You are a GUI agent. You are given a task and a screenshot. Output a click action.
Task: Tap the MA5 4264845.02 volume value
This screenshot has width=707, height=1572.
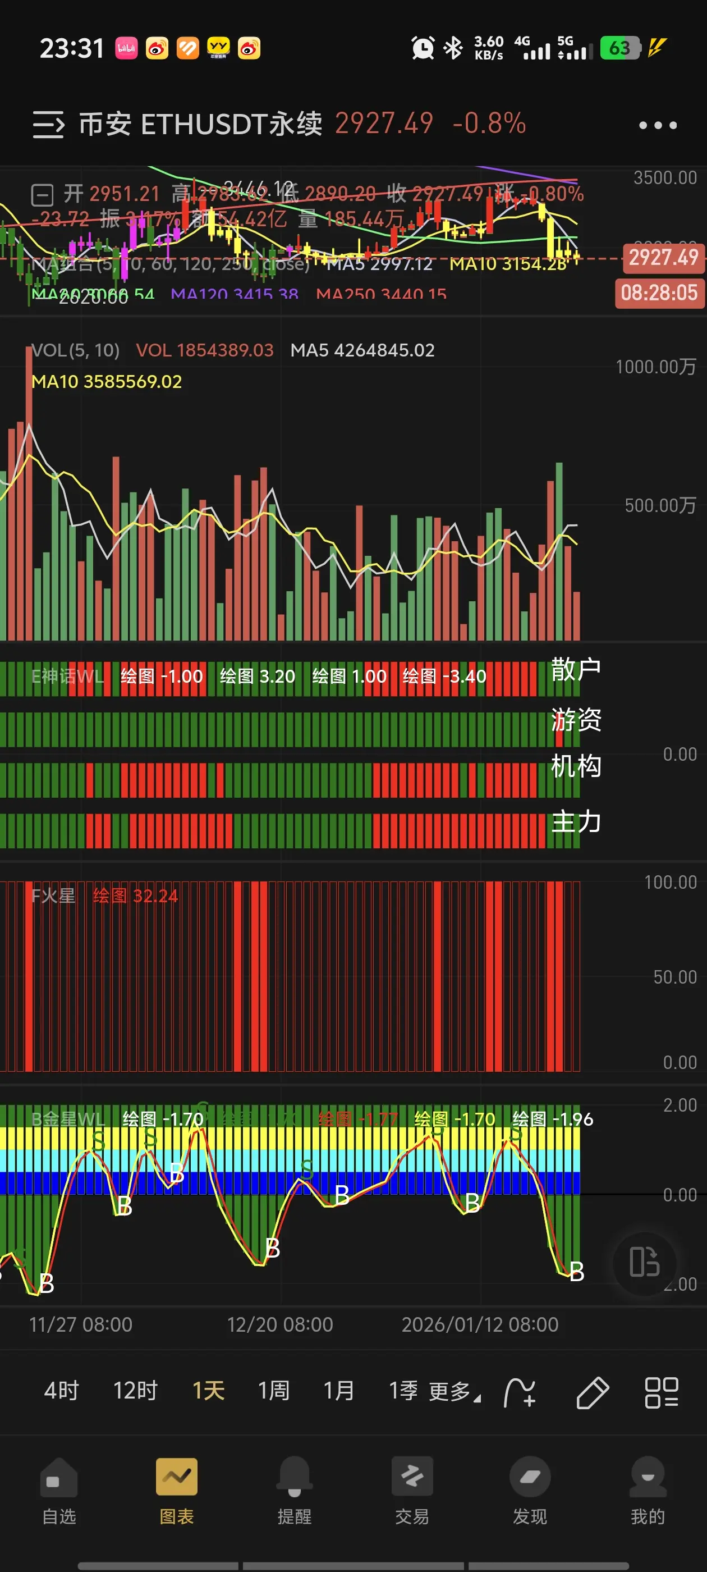click(362, 350)
